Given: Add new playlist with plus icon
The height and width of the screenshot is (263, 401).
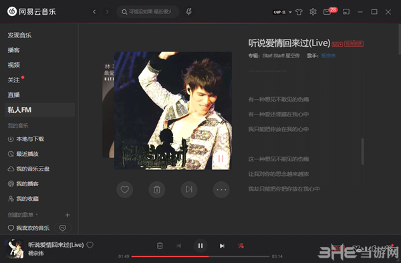Looking at the screenshot, I should pyautogui.click(x=68, y=215).
